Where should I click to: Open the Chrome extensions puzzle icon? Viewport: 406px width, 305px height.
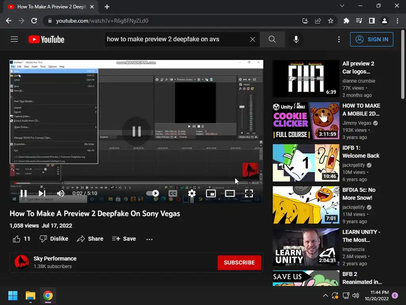(x=347, y=21)
